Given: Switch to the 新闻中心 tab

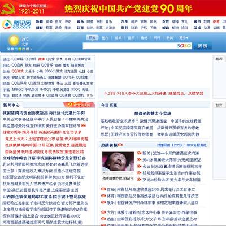Looking at the screenshot, I should point(11,105).
